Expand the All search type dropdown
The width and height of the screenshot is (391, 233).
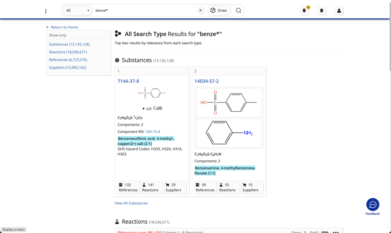[x=78, y=10]
